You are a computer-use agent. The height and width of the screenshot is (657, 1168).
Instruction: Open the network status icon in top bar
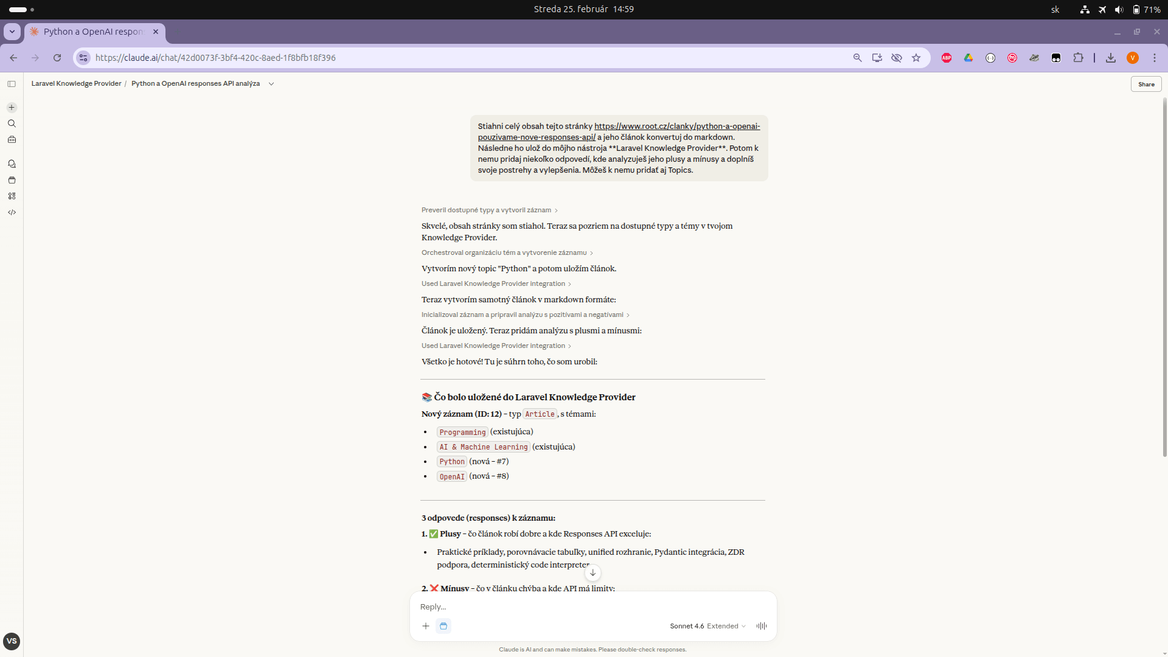click(1085, 10)
